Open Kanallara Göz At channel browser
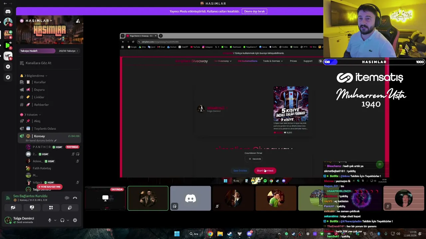 point(50,63)
